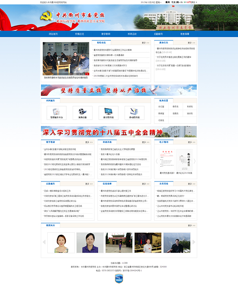This screenshot has height=288, width=238.
Task: Open the meeting photo in news slideshow
Action: 66,59
